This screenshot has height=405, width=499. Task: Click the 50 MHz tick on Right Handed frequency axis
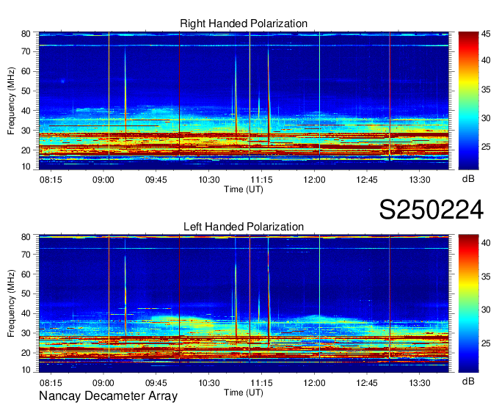coord(26,91)
